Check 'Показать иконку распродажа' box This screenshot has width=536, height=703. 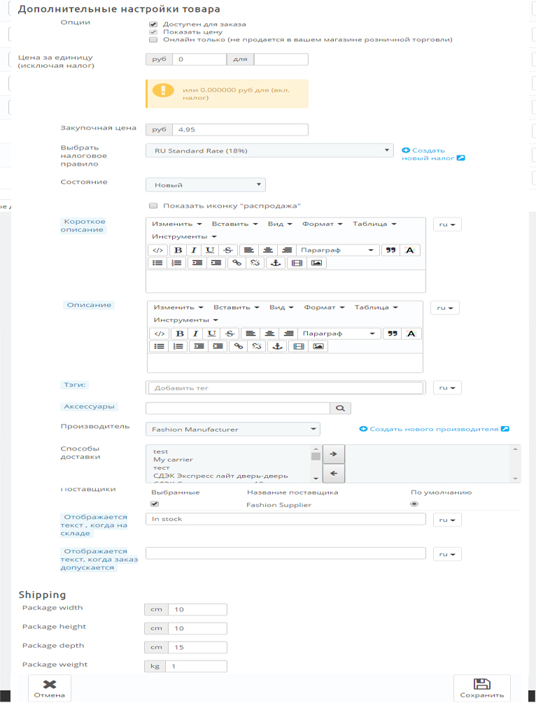[153, 206]
